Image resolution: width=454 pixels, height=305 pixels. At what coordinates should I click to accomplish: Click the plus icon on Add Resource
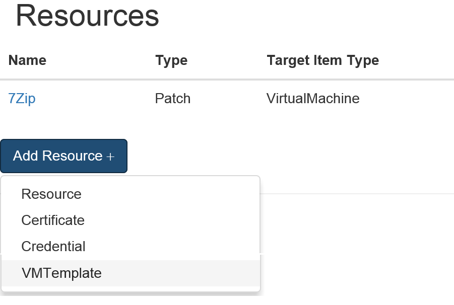click(x=110, y=157)
